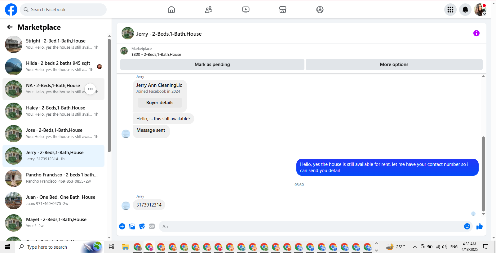Click the Facebook logo
The height and width of the screenshot is (253, 496).
point(11,10)
